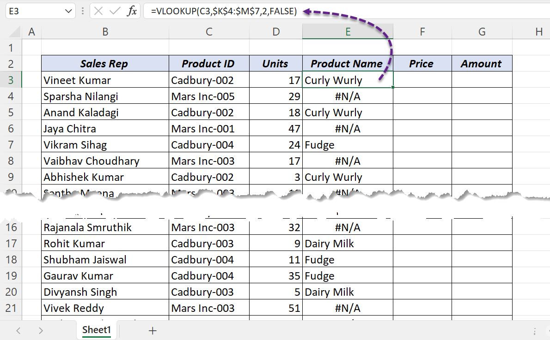Open the Insert Function dialog
The height and width of the screenshot is (340, 550).
click(x=133, y=11)
